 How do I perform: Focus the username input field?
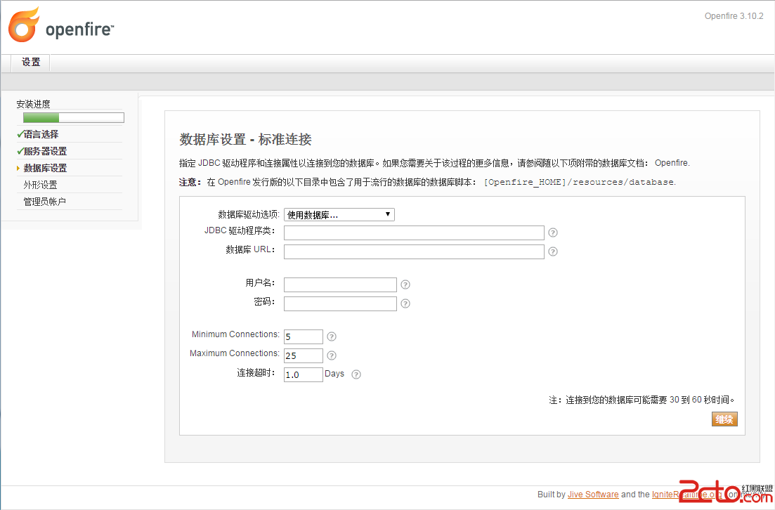point(340,285)
